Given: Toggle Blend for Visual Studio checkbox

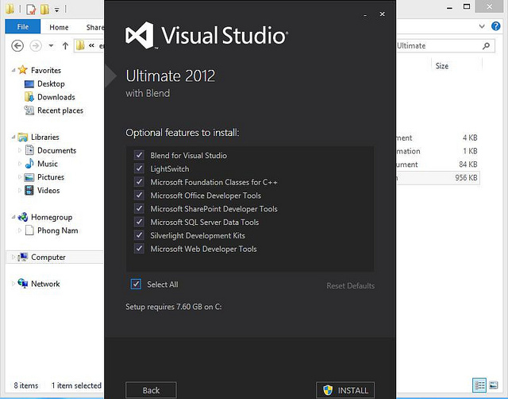Looking at the screenshot, I should [139, 155].
